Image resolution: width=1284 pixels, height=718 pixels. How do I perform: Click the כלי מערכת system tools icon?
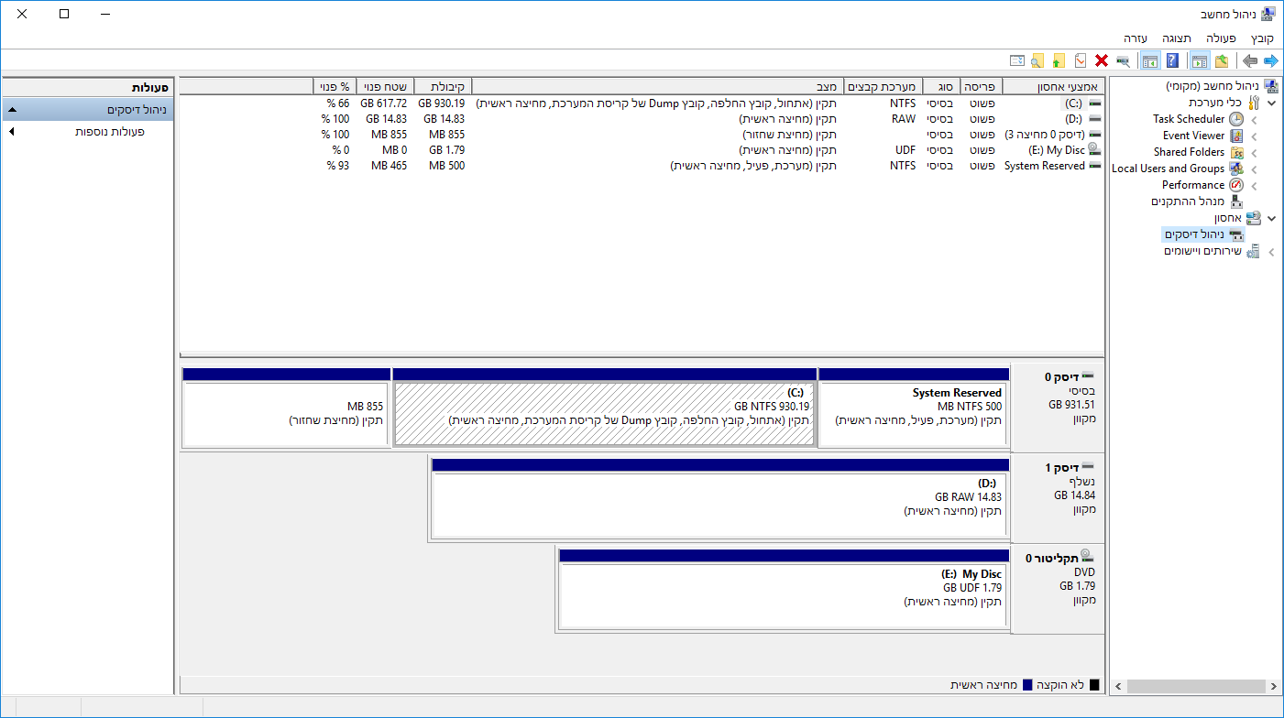click(x=1253, y=103)
